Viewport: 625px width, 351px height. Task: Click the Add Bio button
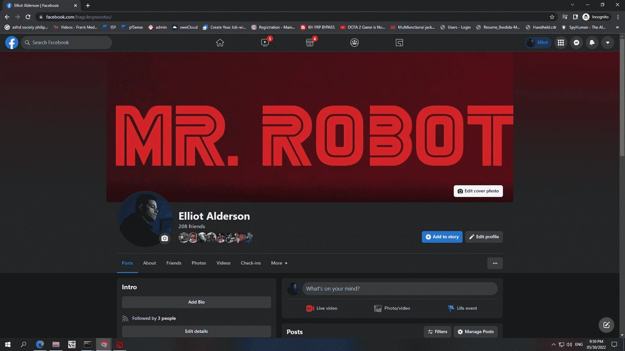[x=197, y=302]
